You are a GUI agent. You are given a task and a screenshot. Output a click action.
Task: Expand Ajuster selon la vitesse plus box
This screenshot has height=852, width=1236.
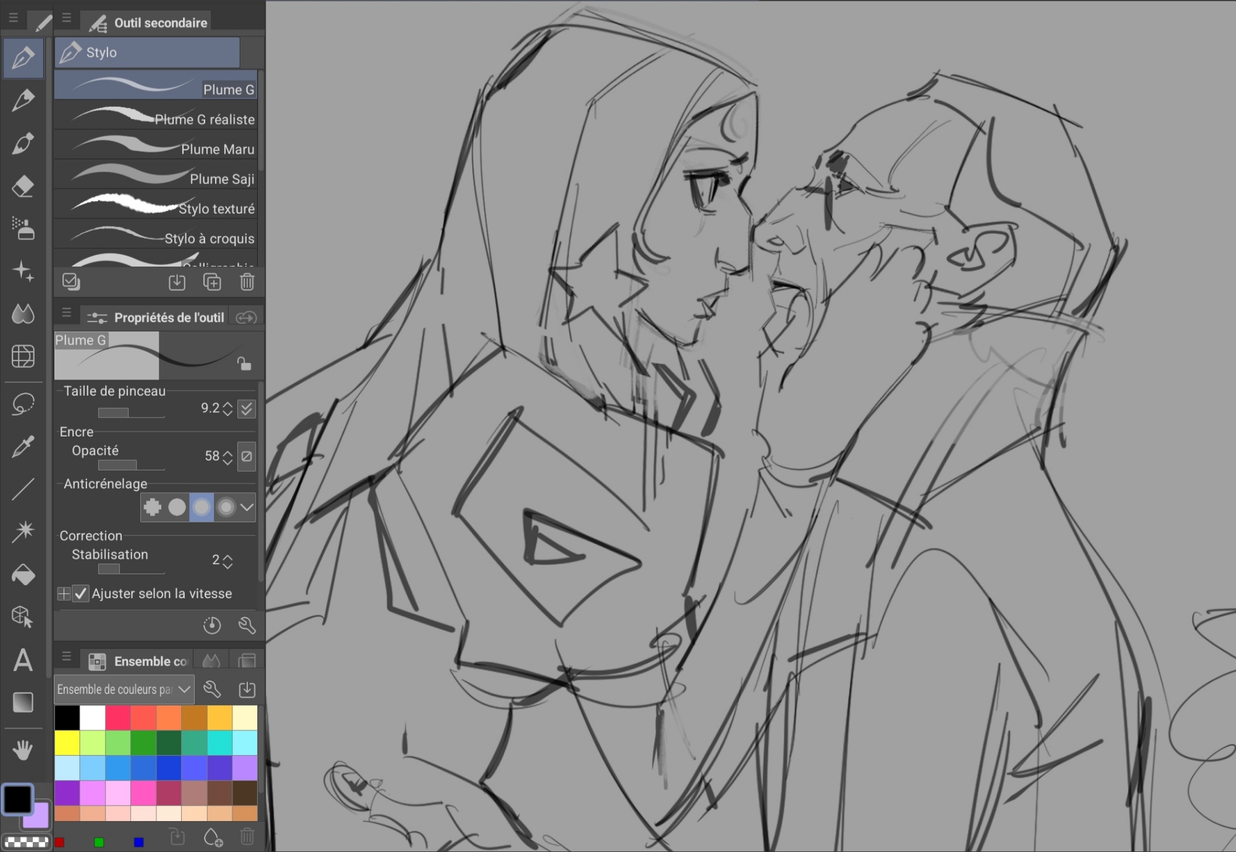[64, 593]
